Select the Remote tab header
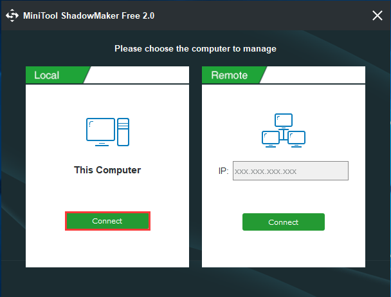This screenshot has width=391, height=297. click(x=230, y=75)
